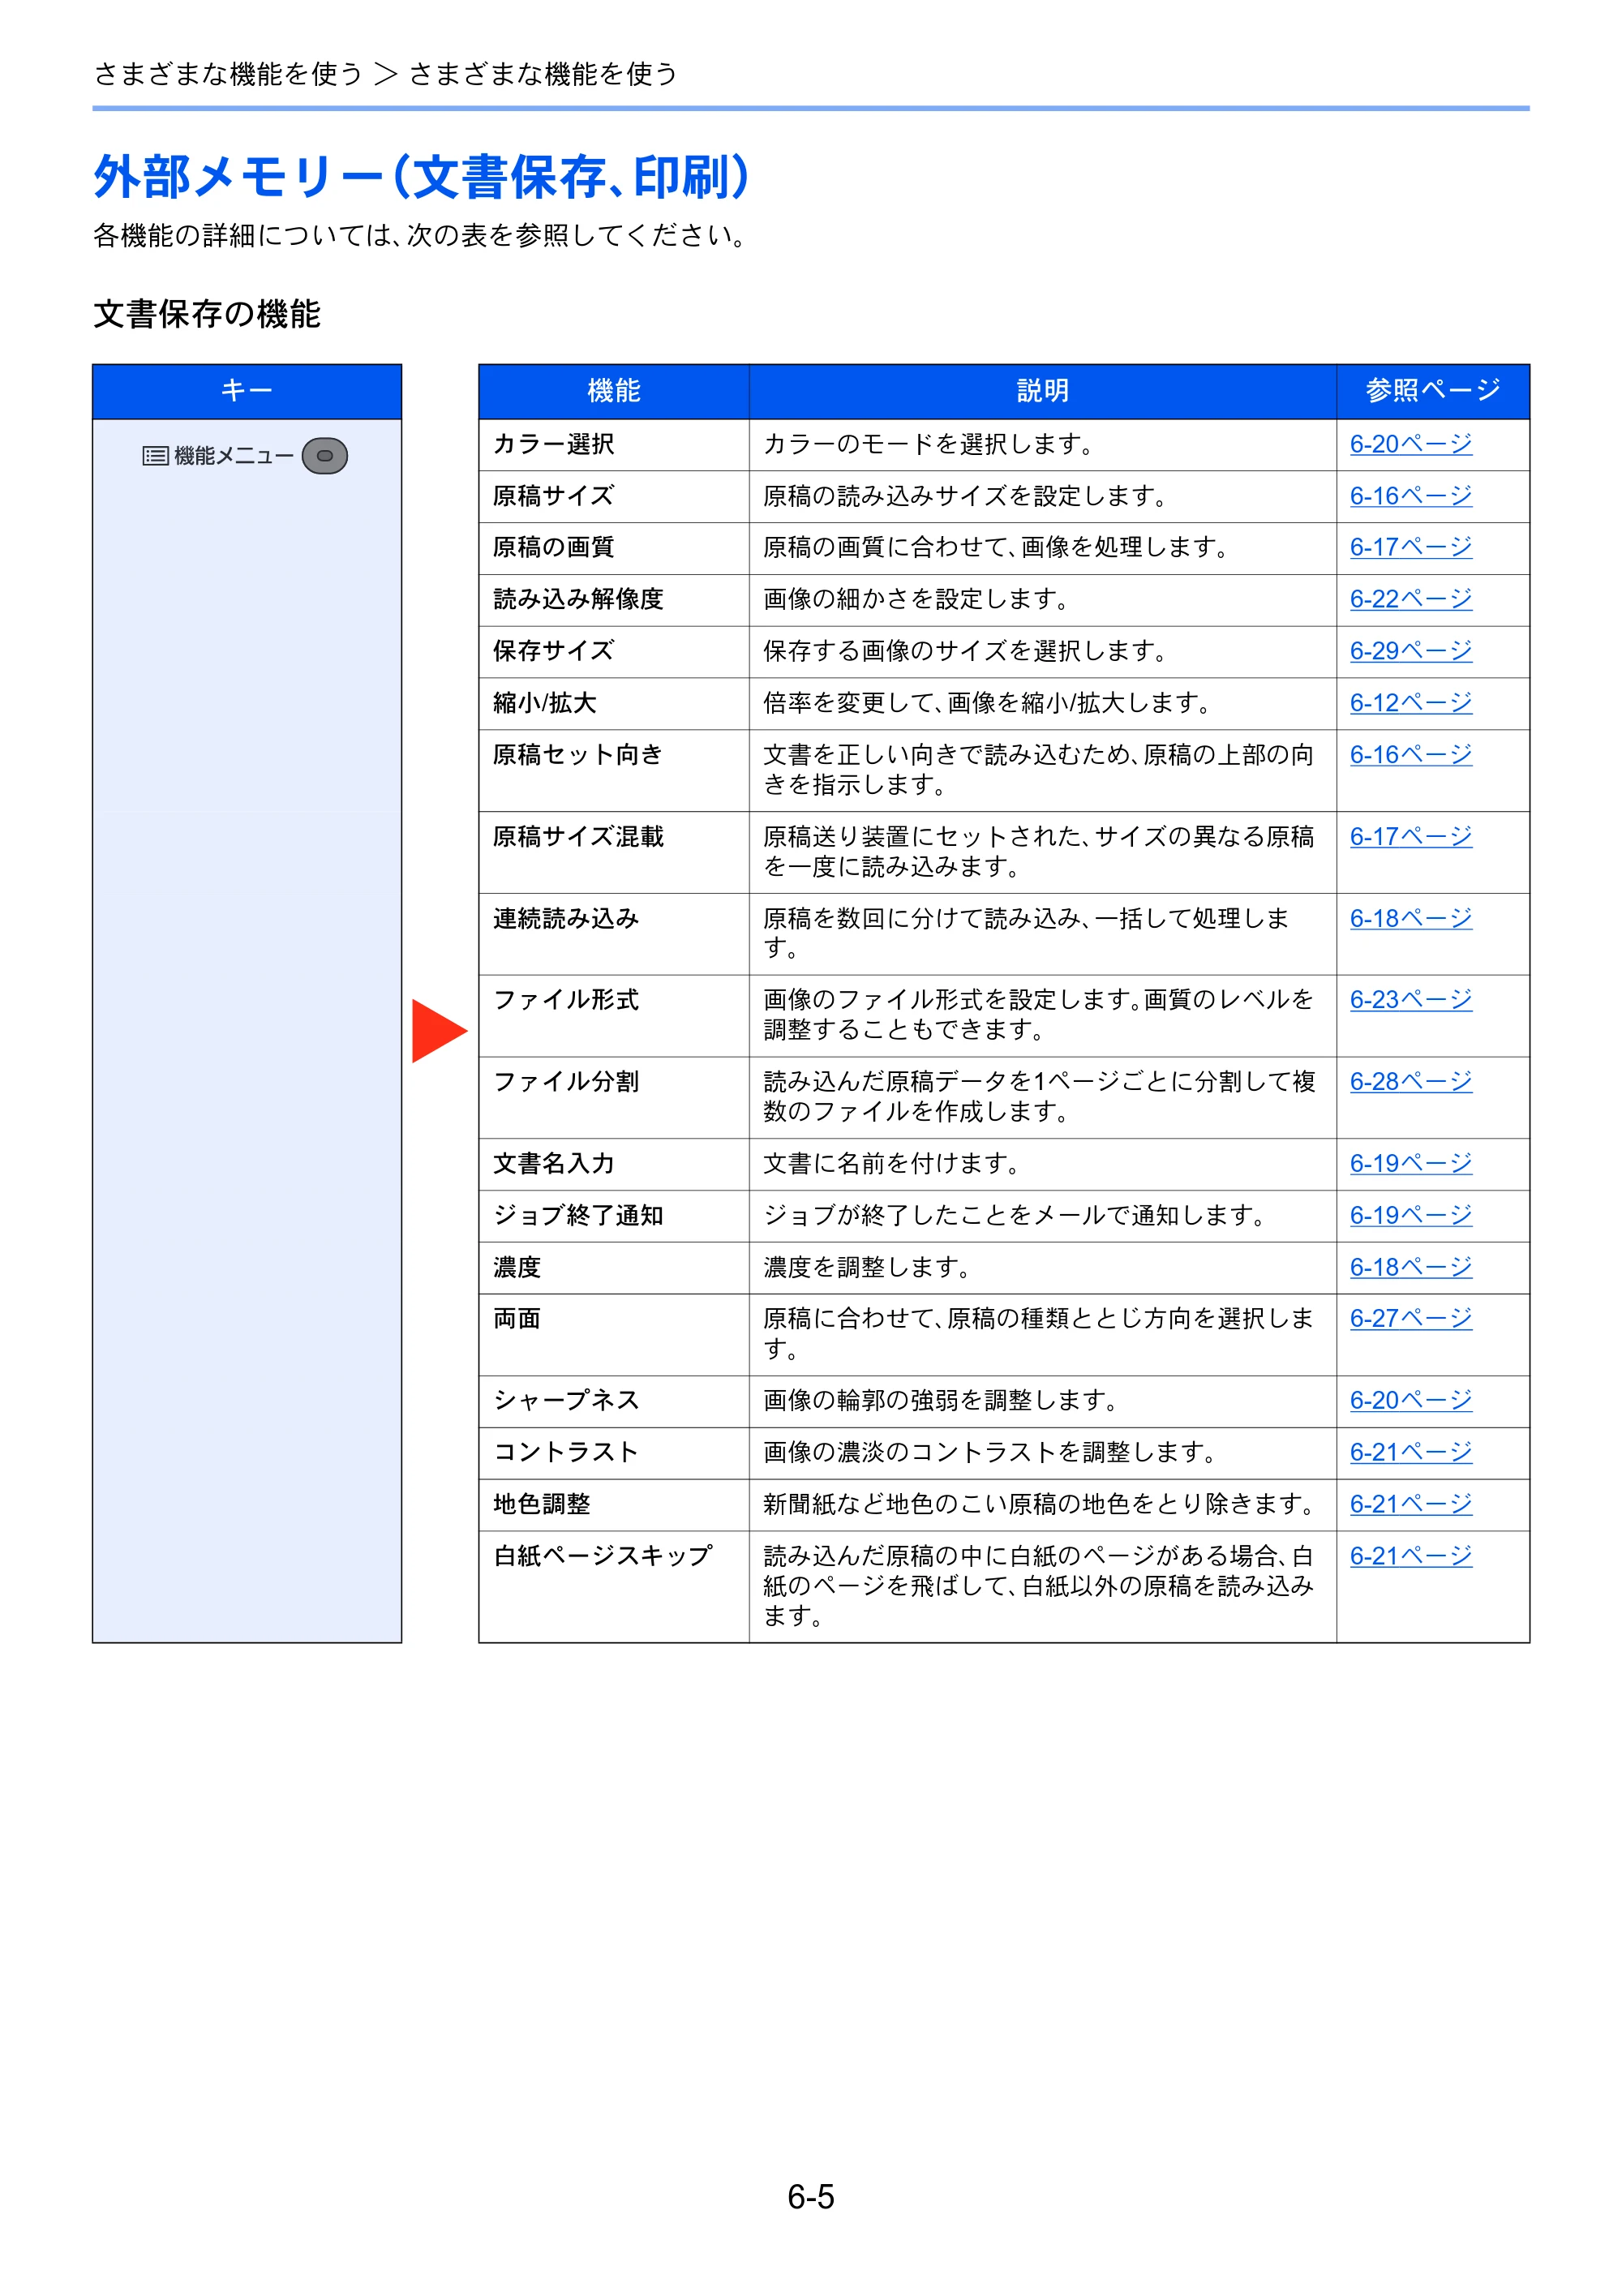The height and width of the screenshot is (2296, 1622).
Task: Click the 地色調整 function name
Action: coord(542,1505)
